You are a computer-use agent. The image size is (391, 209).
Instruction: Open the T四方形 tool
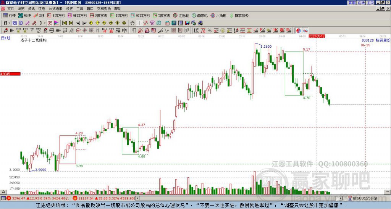[x=119, y=15]
